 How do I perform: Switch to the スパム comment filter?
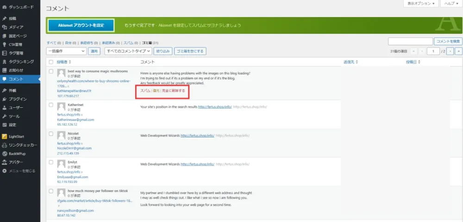click(128, 43)
